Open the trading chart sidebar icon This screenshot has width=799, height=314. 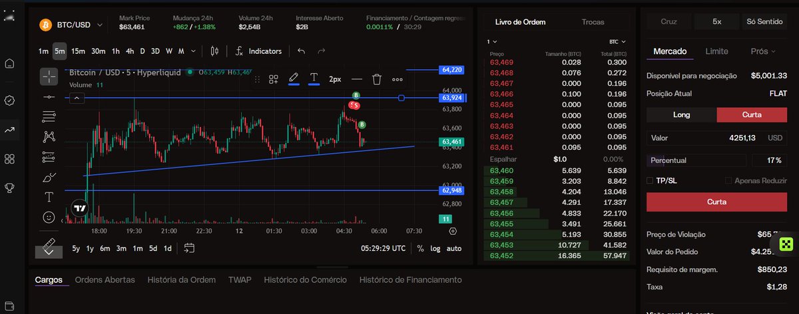(x=9, y=130)
